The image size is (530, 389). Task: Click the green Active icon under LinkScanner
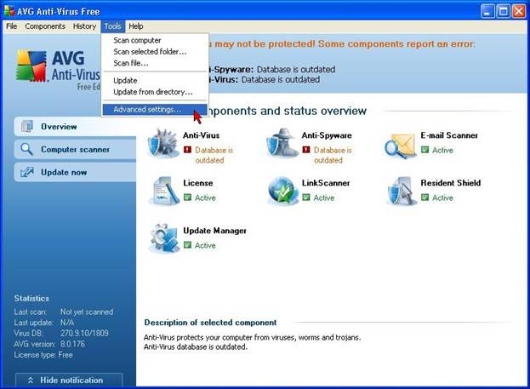click(x=306, y=197)
